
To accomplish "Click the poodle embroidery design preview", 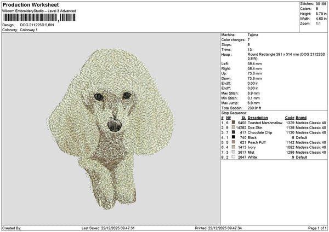I will (x=111, y=129).
